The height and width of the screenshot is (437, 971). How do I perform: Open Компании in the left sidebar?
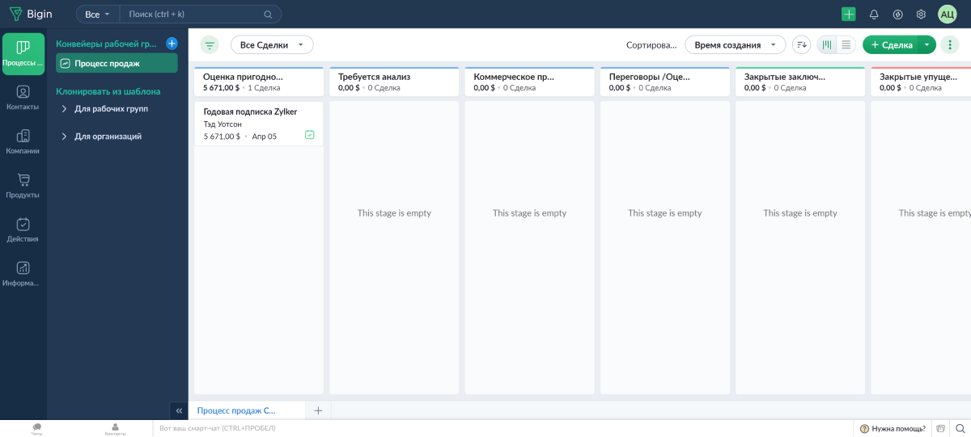tap(23, 142)
